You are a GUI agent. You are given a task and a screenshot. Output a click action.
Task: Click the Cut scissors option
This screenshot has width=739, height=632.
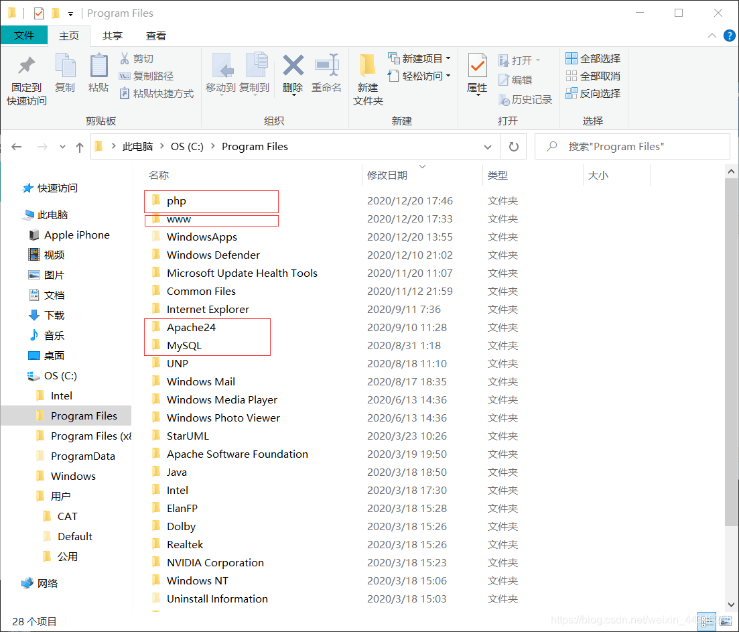point(137,58)
